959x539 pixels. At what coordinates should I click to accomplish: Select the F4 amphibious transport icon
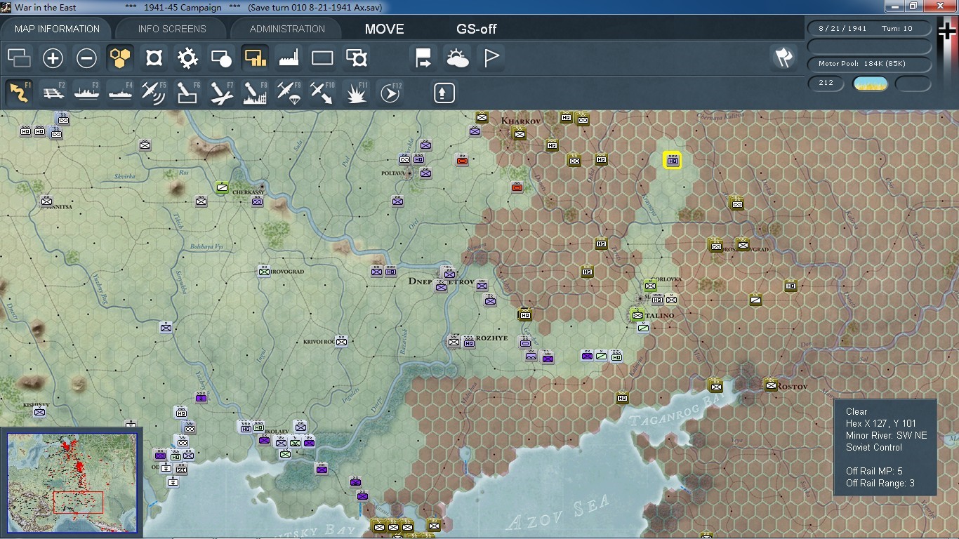click(x=120, y=93)
